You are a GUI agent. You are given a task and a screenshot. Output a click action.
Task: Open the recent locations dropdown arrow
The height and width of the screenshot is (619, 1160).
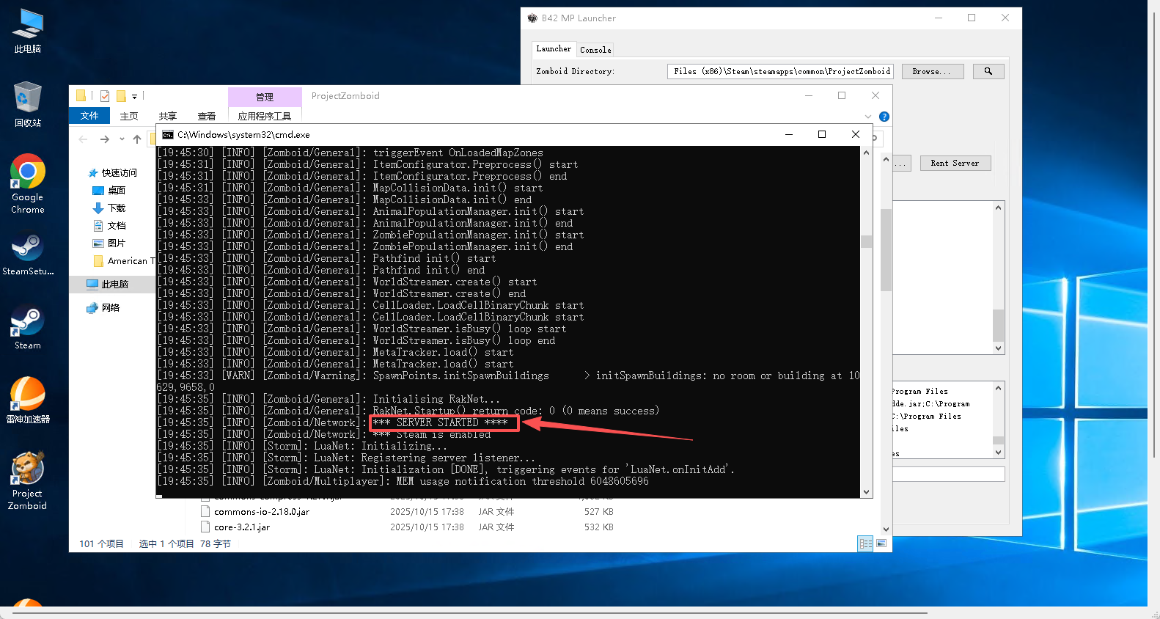click(122, 139)
